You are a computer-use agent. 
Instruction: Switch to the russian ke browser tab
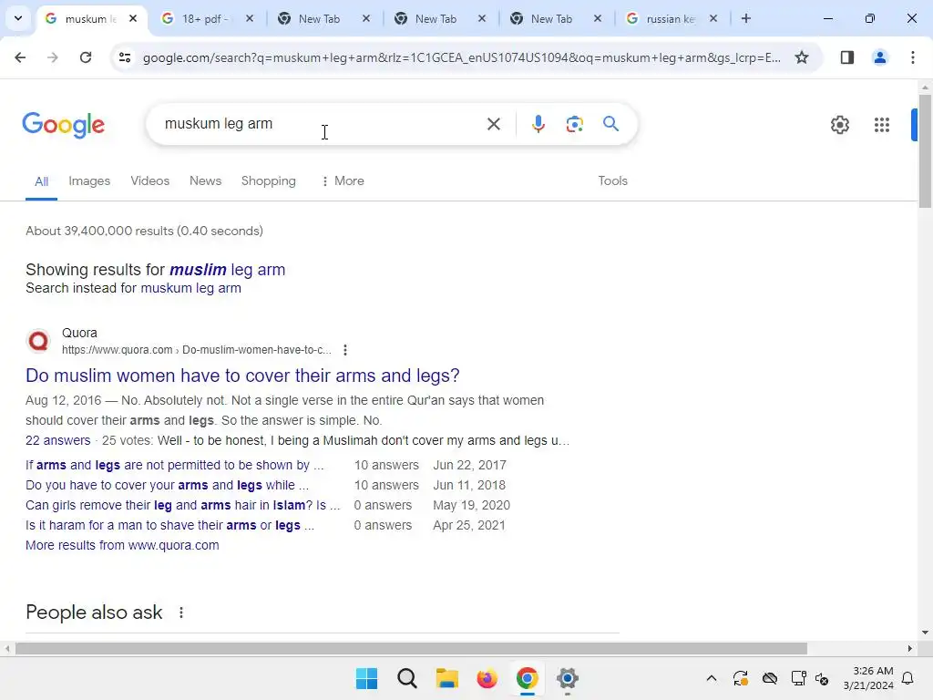click(x=672, y=18)
